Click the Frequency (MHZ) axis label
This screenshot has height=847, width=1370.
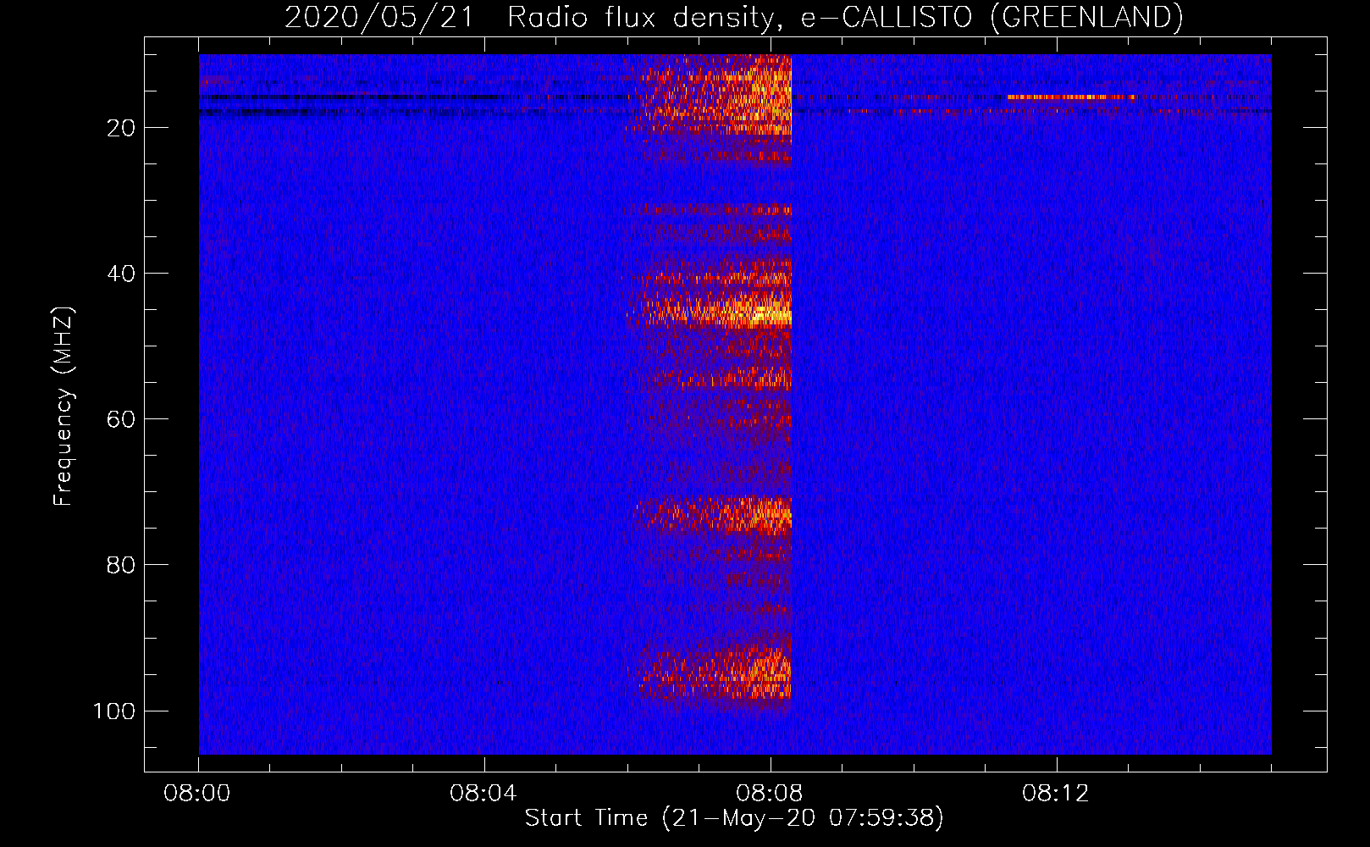tap(64, 407)
